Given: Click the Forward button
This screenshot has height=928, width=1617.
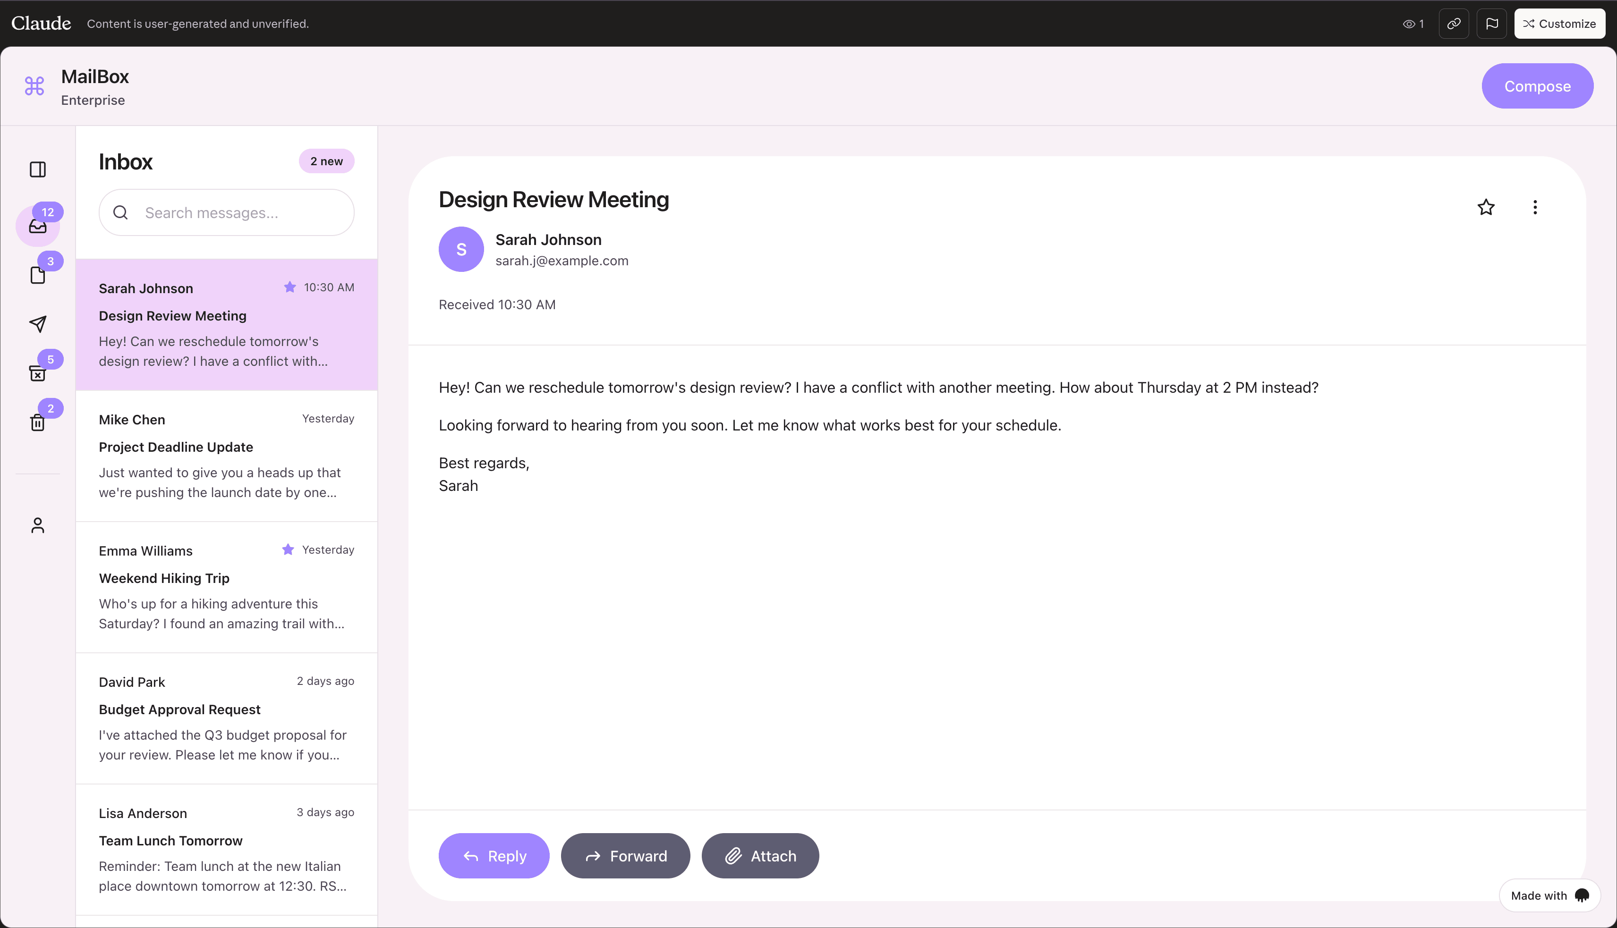Looking at the screenshot, I should point(625,855).
